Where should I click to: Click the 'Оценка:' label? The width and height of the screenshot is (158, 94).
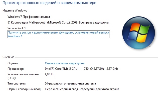click(13, 63)
